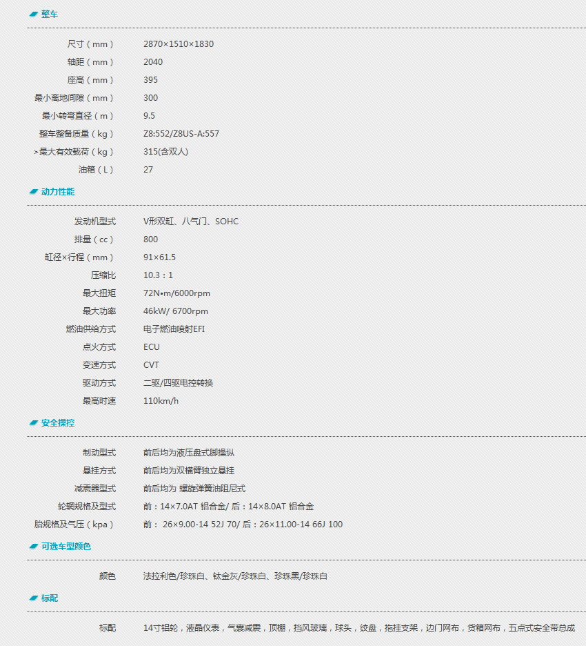586x646 pixels.
Task: Click the fuel supply value 电子燃油喷射EFI
Action: (174, 329)
